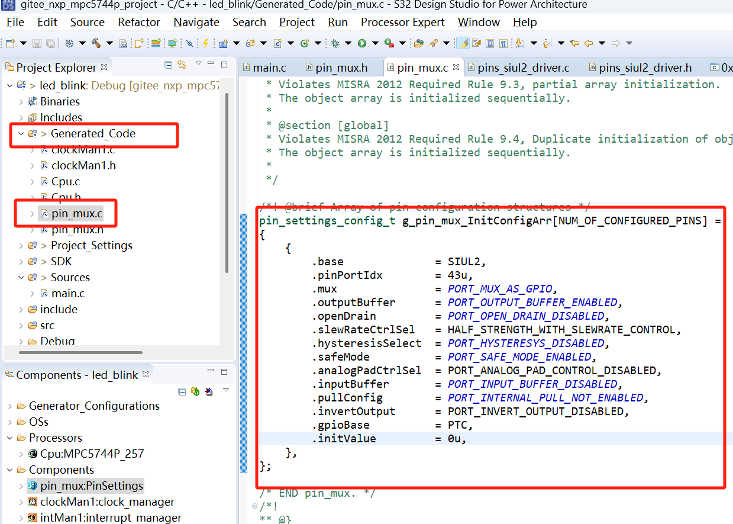Collapse the Processors node in Components

pyautogui.click(x=9, y=438)
